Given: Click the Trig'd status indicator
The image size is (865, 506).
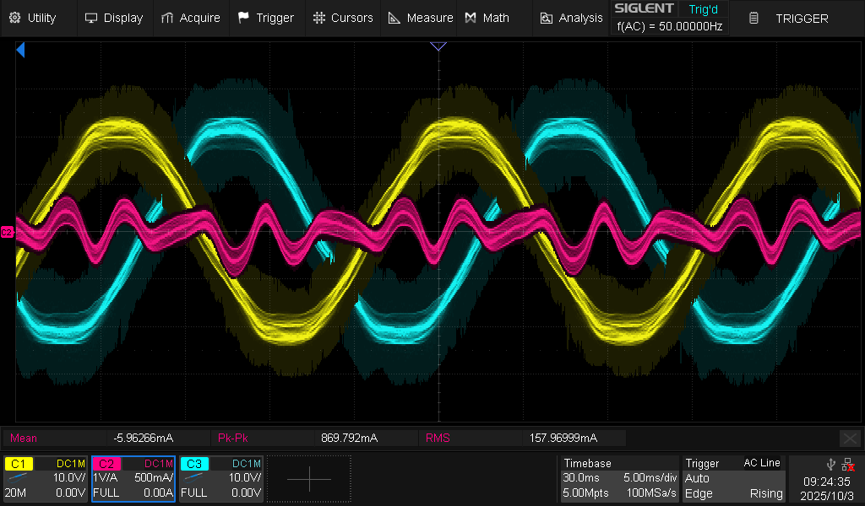Looking at the screenshot, I should [x=703, y=8].
